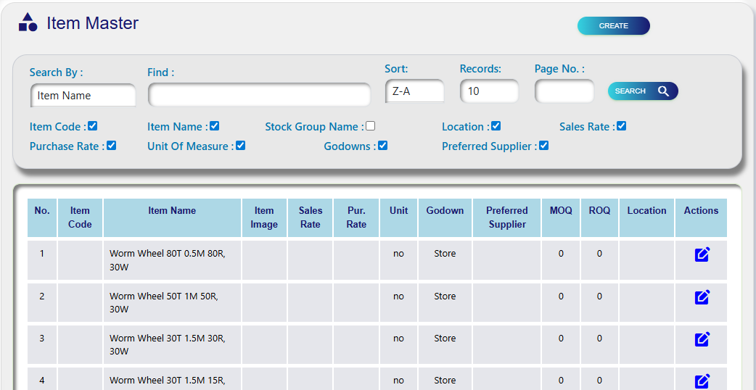
Task: Click edit icon in row number 4
Action: click(702, 381)
